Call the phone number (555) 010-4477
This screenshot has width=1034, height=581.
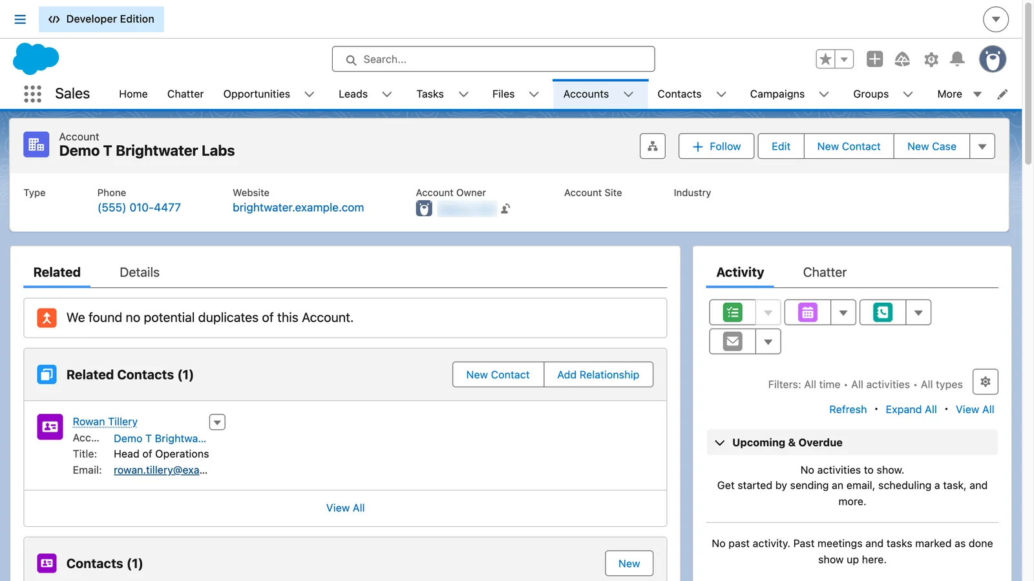click(x=139, y=208)
